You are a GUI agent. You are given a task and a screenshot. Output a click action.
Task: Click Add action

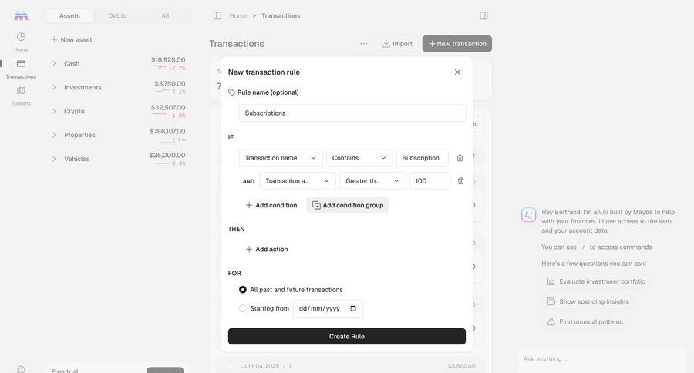(267, 249)
